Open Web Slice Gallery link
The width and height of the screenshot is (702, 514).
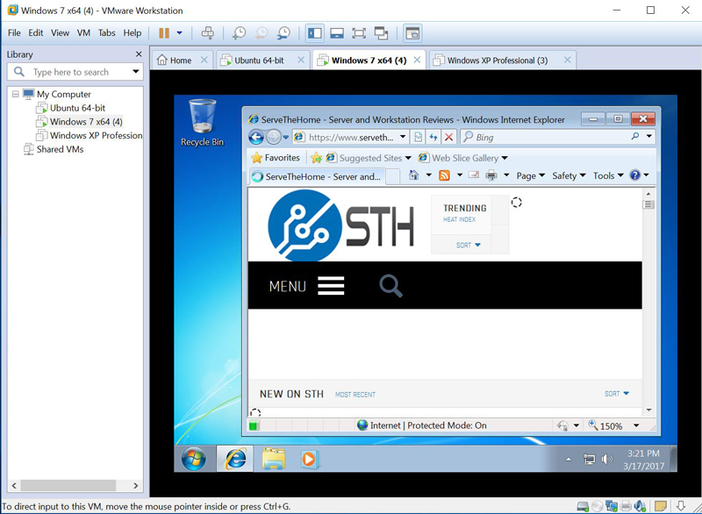[463, 158]
